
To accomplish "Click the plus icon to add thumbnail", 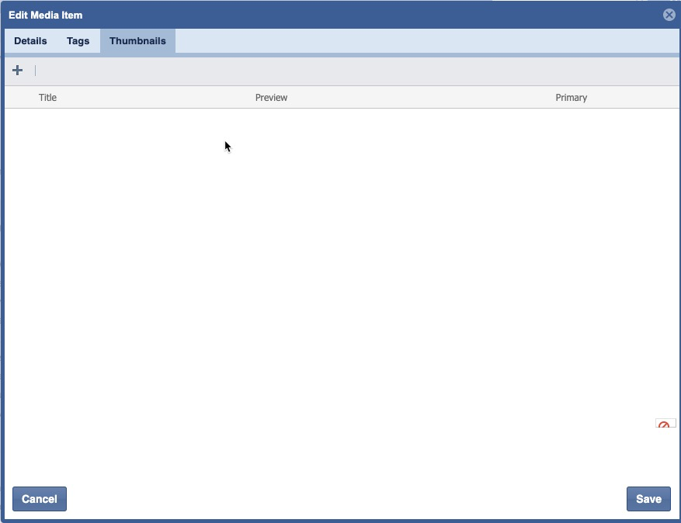I will 17,71.
